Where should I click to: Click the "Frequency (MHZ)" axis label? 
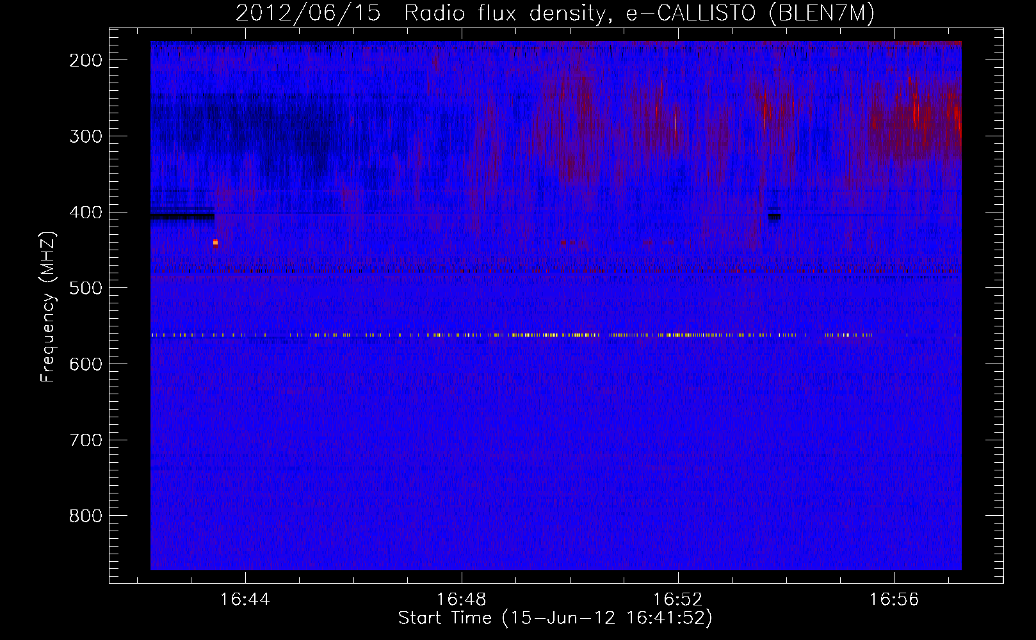coord(48,307)
